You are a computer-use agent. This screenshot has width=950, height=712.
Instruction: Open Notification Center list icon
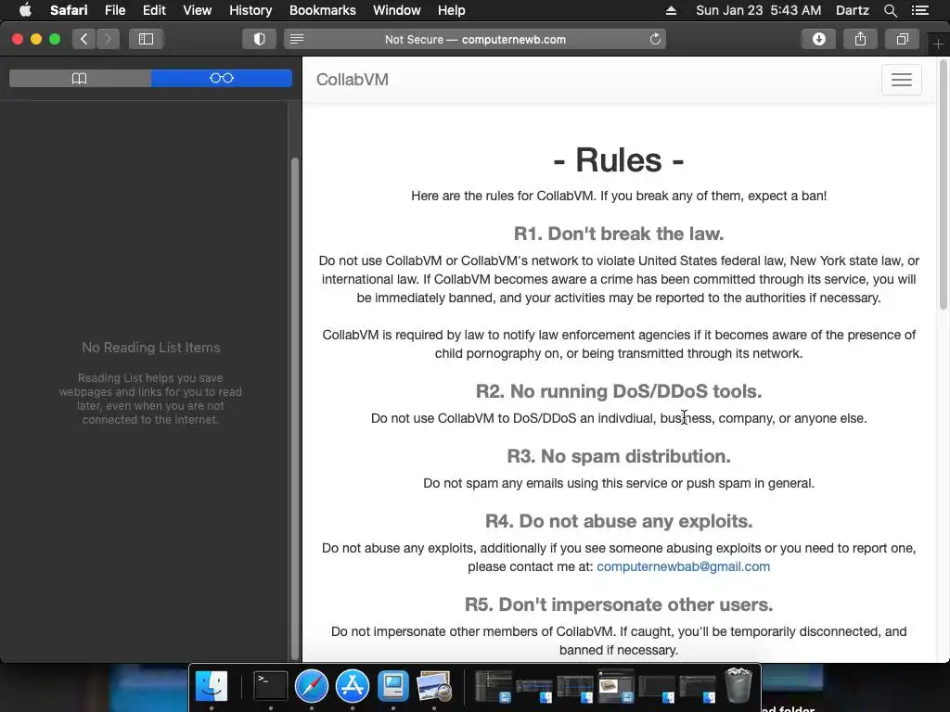click(x=919, y=10)
